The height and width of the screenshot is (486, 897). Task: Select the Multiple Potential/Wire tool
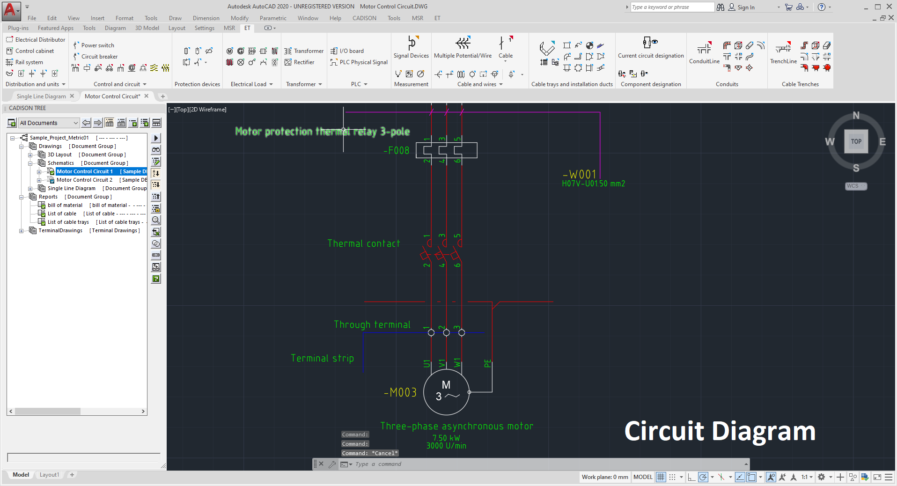(463, 44)
